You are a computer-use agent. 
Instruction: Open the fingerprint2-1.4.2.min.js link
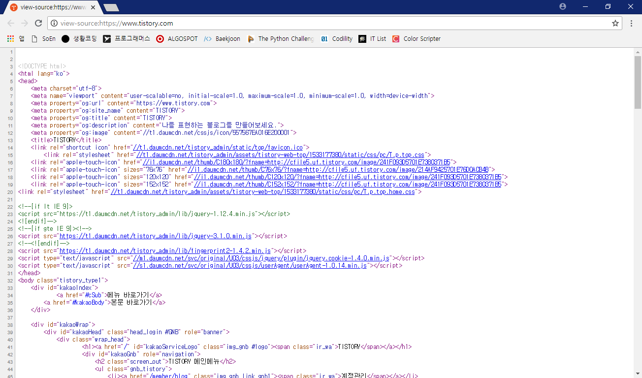165,251
